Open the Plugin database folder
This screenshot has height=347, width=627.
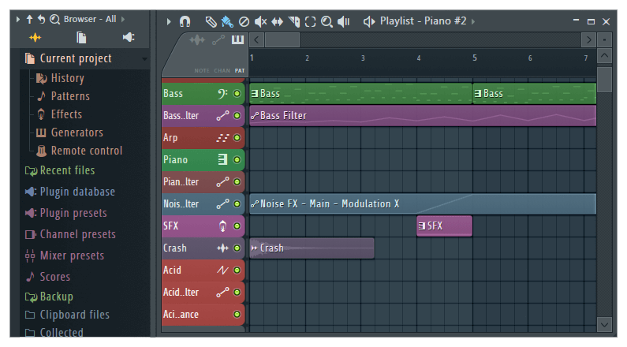pos(77,192)
